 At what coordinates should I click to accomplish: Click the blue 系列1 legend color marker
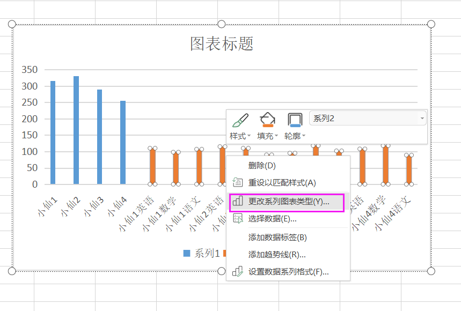click(x=187, y=253)
